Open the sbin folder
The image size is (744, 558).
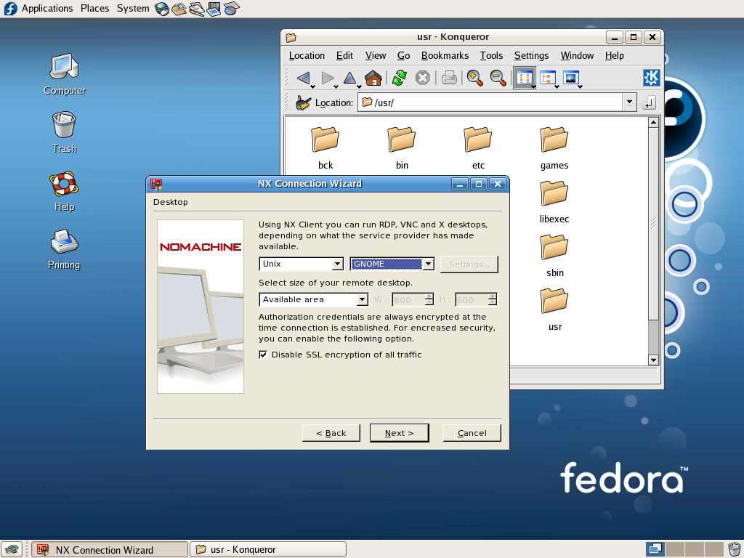[554, 256]
